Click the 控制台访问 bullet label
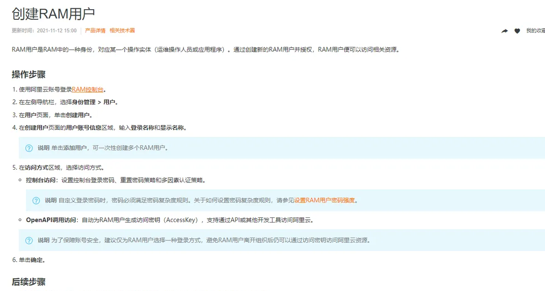The width and height of the screenshot is (545, 291). click(41, 180)
